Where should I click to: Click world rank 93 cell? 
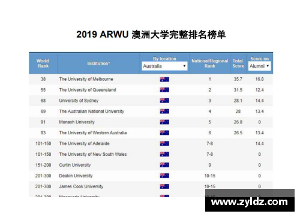(x=43, y=133)
